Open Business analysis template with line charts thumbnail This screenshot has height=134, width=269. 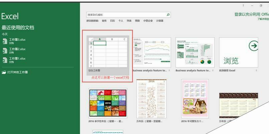click(152, 52)
